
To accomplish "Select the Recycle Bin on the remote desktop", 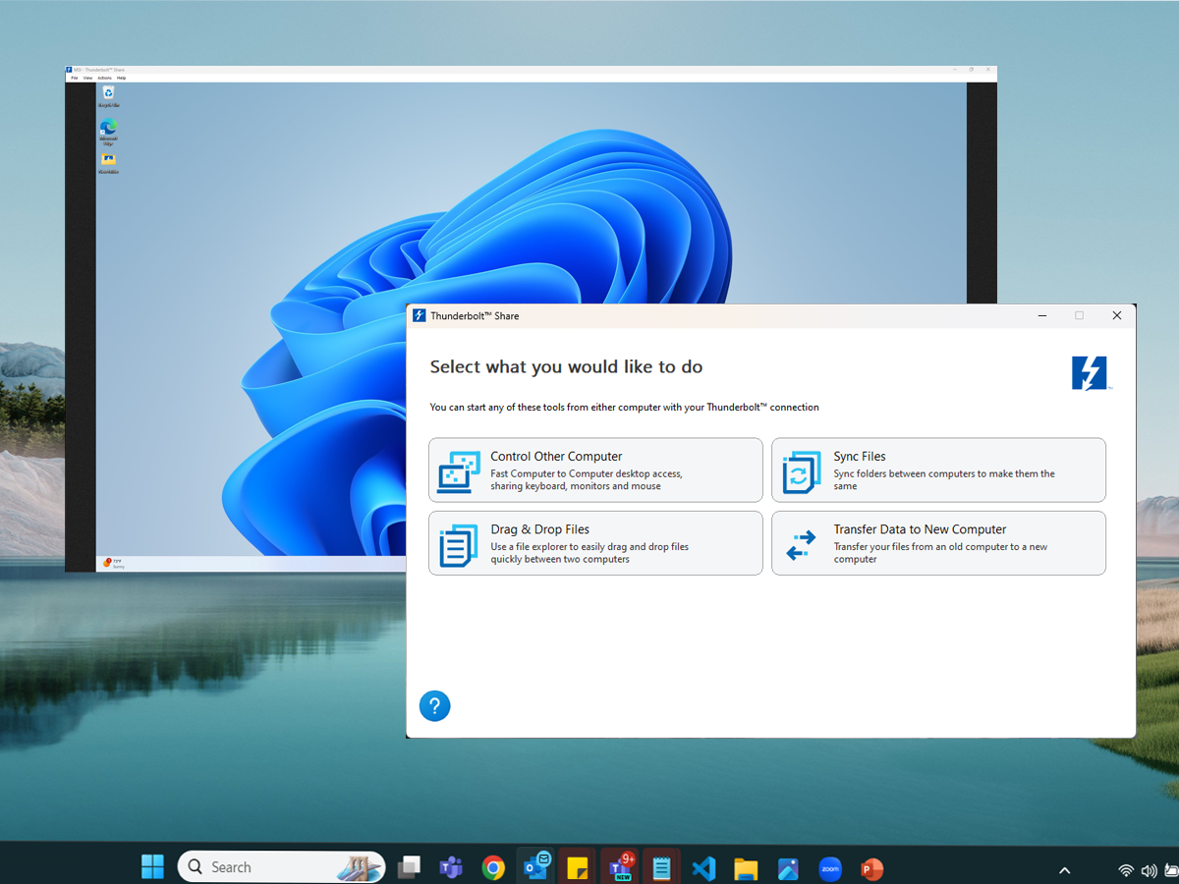I will tap(108, 95).
